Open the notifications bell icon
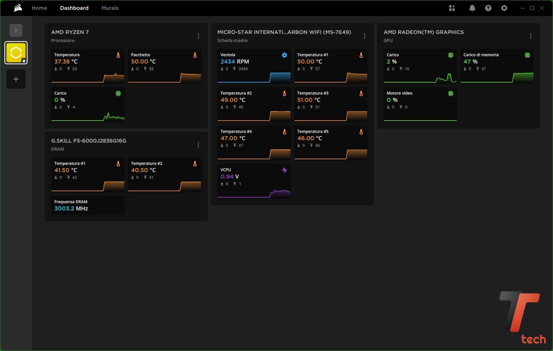This screenshot has width=553, height=351. click(x=472, y=8)
